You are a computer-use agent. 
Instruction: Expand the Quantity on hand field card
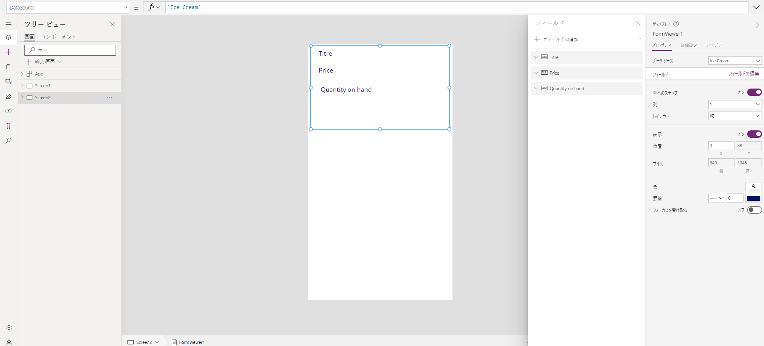(536, 88)
